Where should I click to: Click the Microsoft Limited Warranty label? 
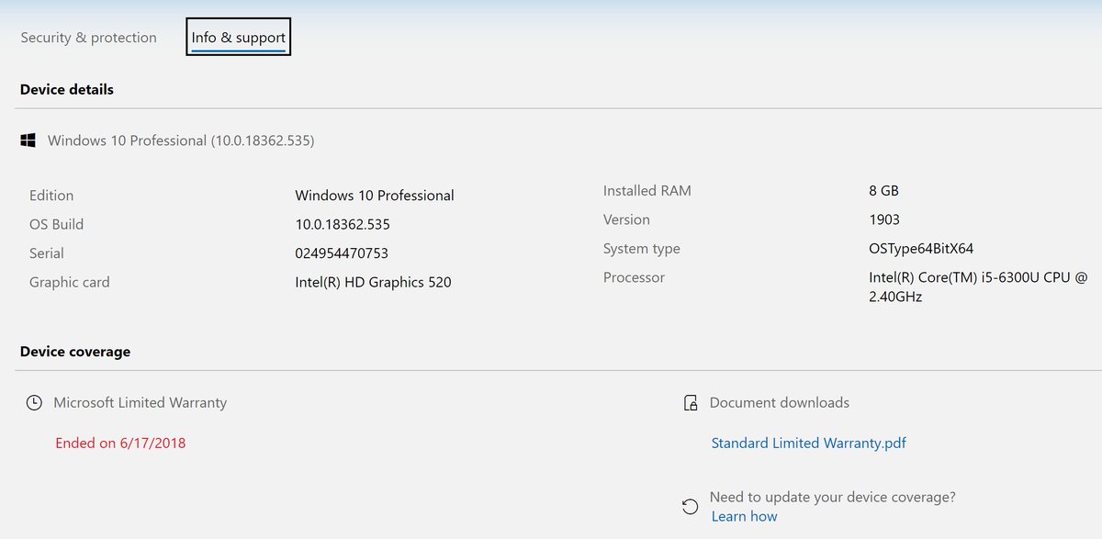pyautogui.click(x=140, y=402)
